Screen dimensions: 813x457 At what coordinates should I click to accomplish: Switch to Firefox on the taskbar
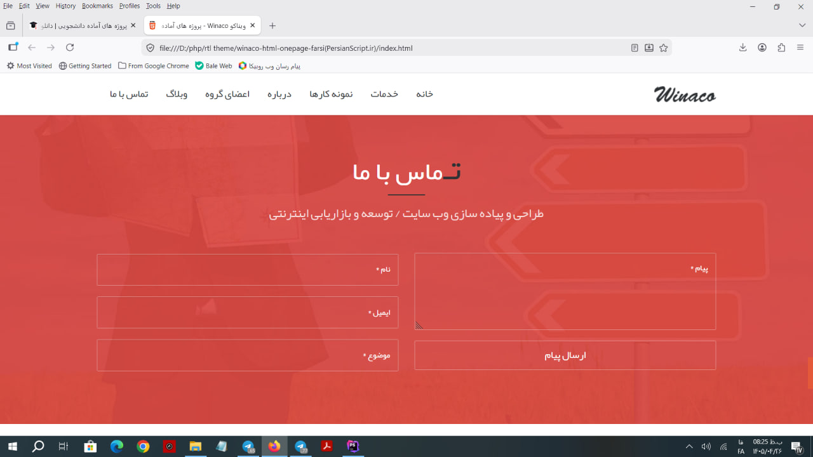point(274,446)
